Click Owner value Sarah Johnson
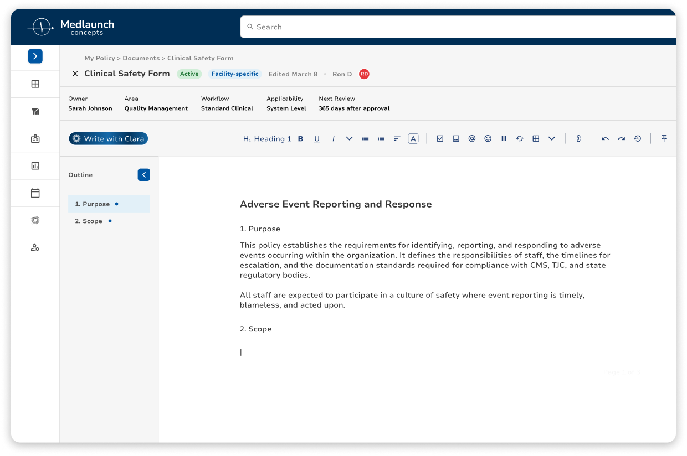 click(x=90, y=108)
